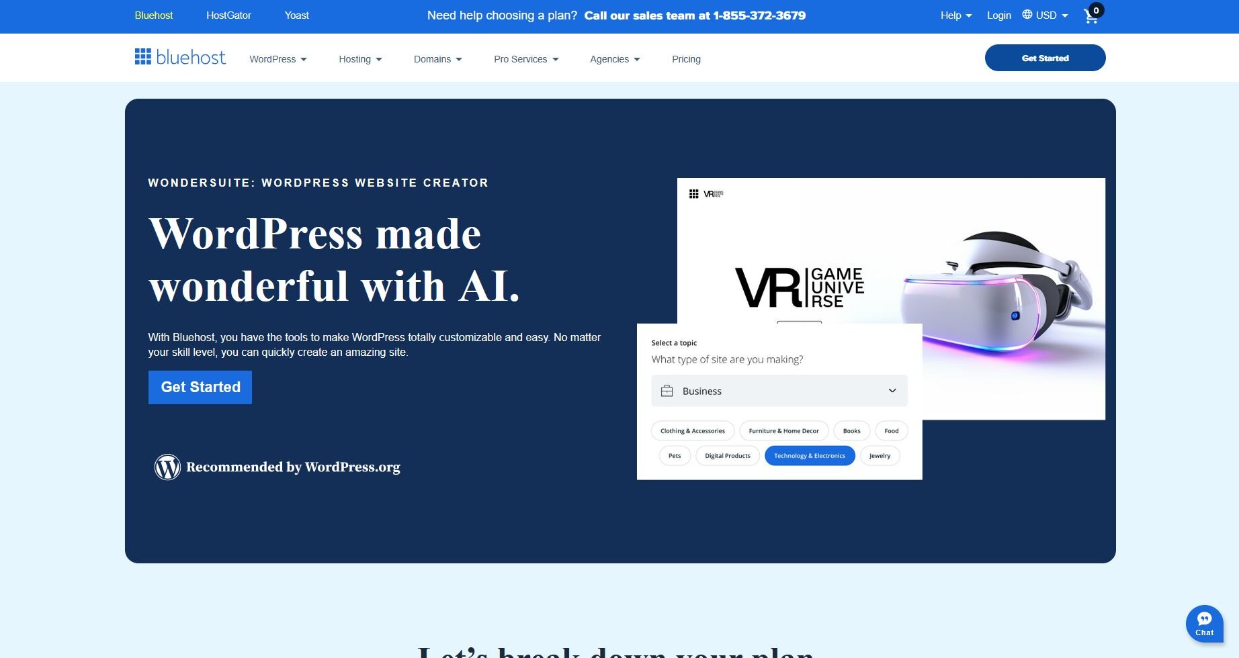
Task: Toggle the Technology & Electronics chip
Action: point(810,456)
